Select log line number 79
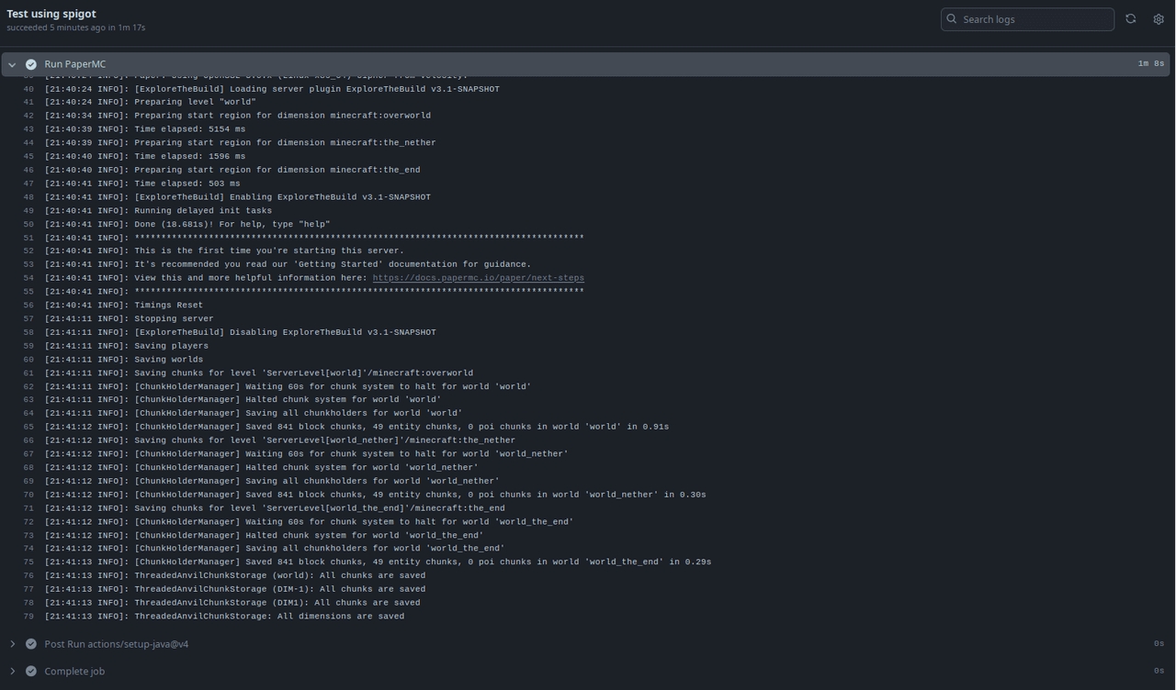Image resolution: width=1176 pixels, height=690 pixels. coord(28,617)
